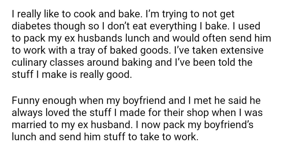Click the phrase "stuff I make is really good"
Screen dimensions: 285x151
pyautogui.click(x=72, y=75)
